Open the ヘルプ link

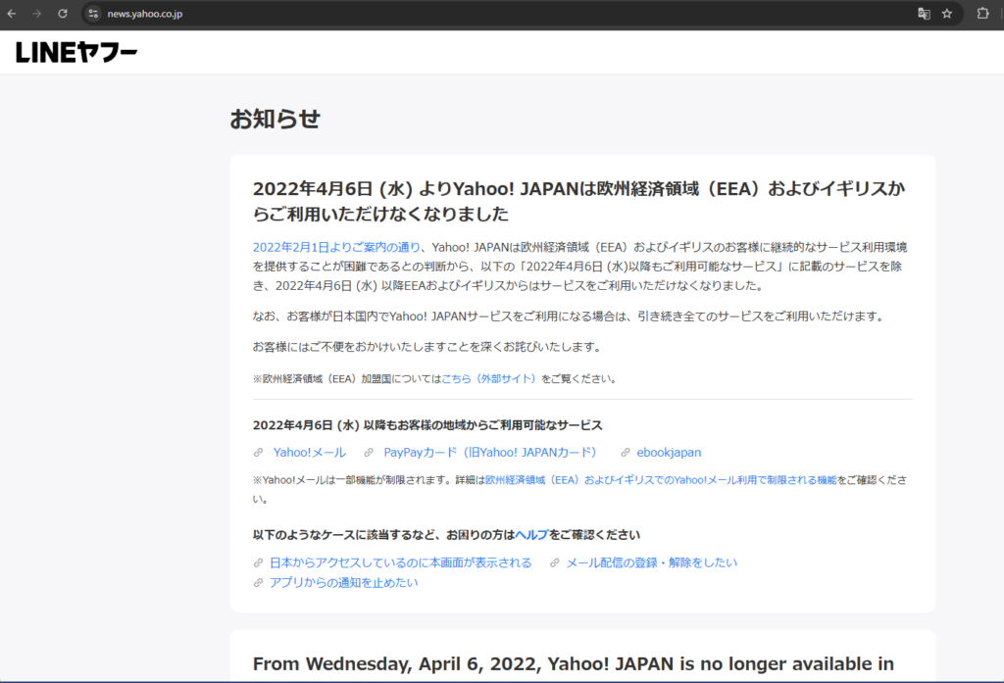pyautogui.click(x=531, y=535)
